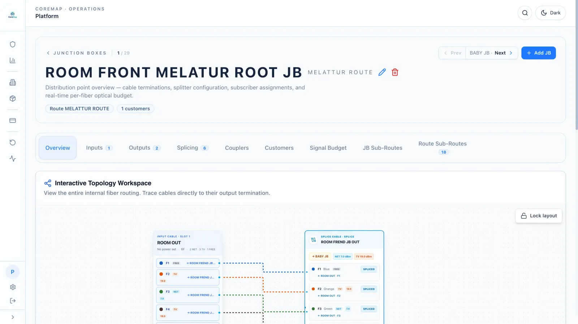Open the Splicing tab
The height and width of the screenshot is (324, 578).
193,148
